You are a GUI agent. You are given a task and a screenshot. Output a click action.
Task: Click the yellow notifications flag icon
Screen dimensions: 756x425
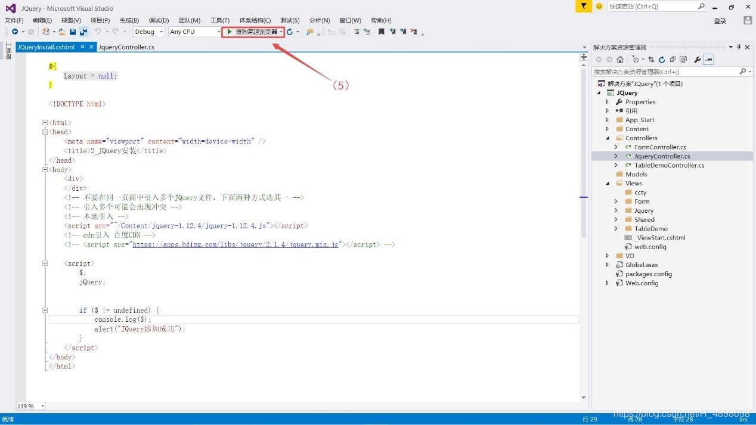(x=584, y=6)
